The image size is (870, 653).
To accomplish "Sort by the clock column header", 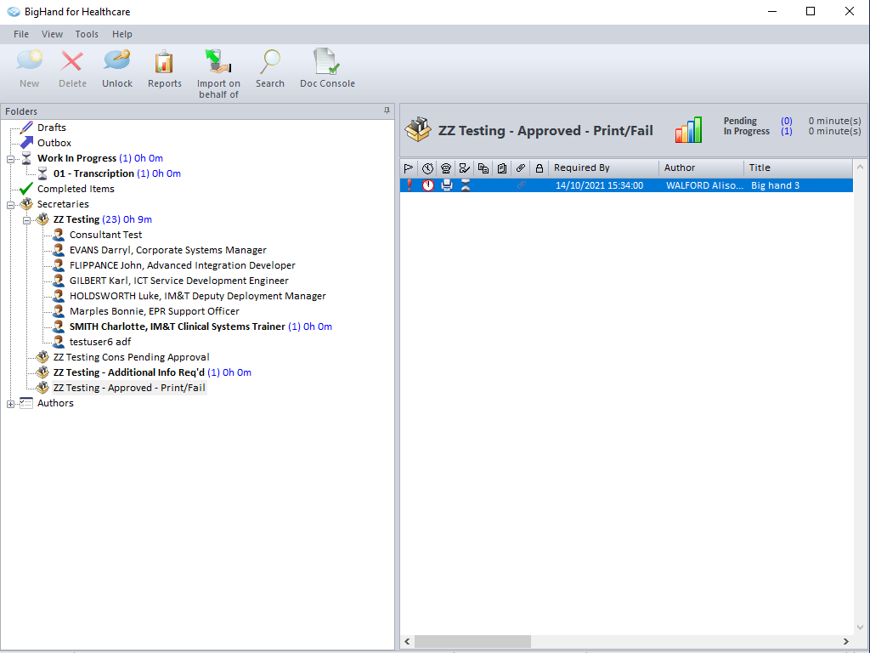I will [427, 168].
